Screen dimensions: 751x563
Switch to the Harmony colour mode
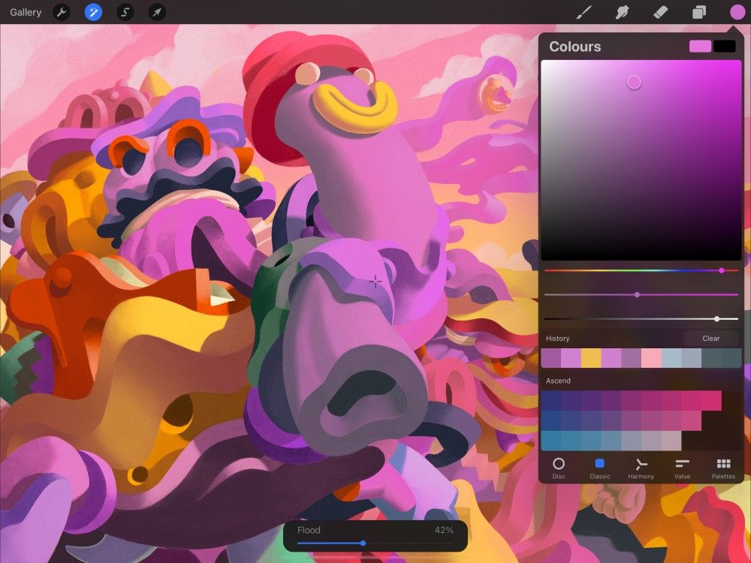[x=641, y=468]
